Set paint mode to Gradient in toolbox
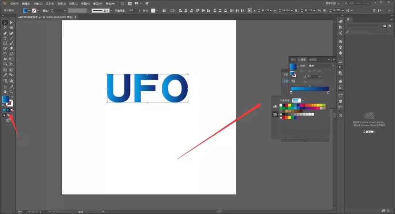The height and width of the screenshot is (214, 395). (8, 110)
